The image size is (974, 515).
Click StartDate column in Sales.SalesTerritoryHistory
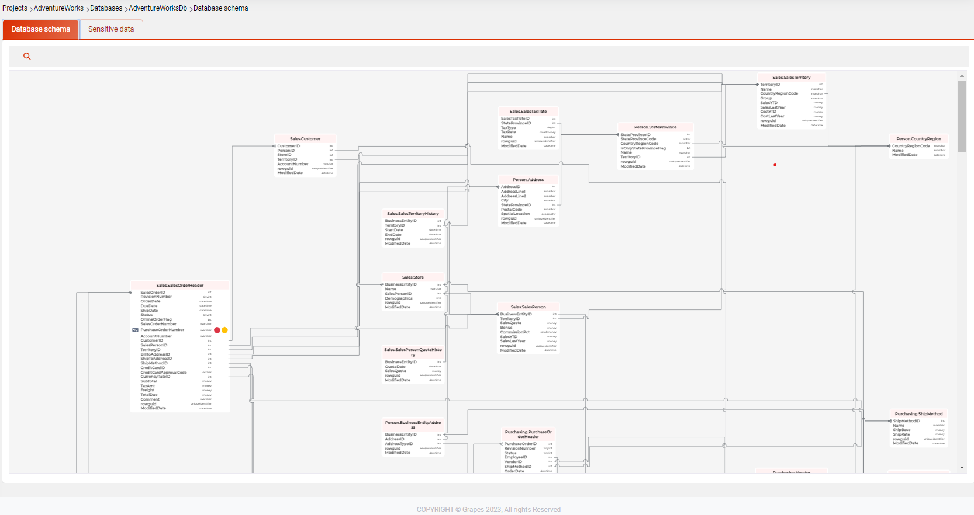[394, 230]
